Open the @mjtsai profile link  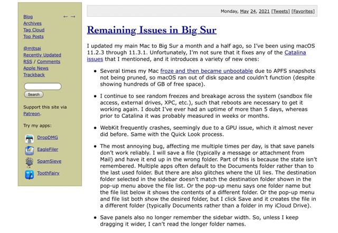click(32, 48)
